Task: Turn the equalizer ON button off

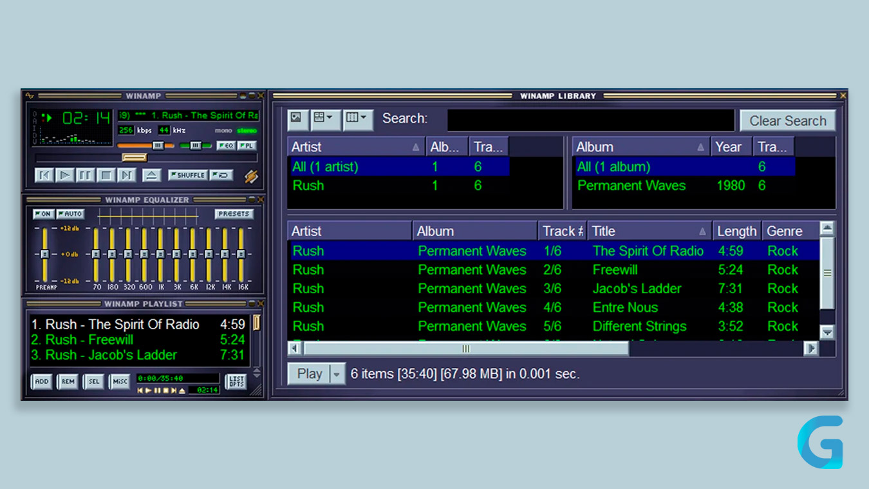Action: pos(44,214)
